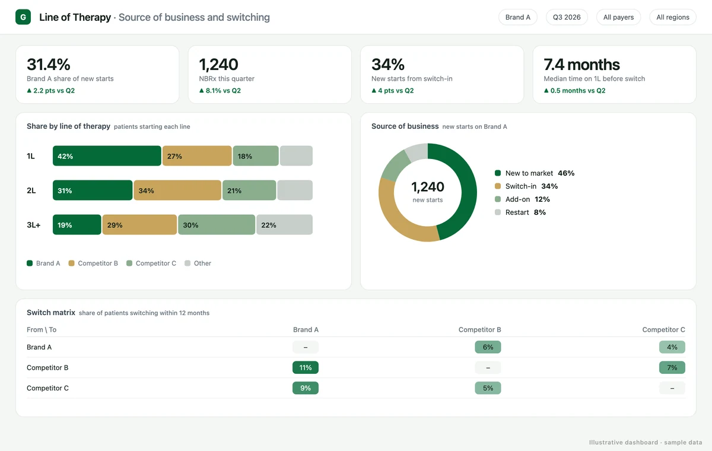Click the 3L+ Other 22% segment

pos(285,225)
